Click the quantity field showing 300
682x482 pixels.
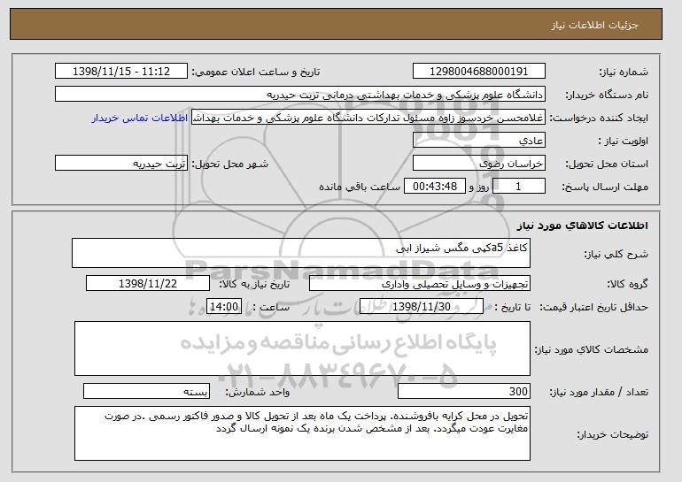click(x=464, y=391)
